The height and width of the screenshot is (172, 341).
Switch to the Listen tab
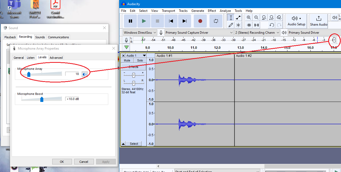coord(31,57)
